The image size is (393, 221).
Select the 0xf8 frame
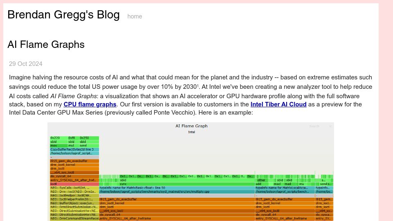point(73,138)
